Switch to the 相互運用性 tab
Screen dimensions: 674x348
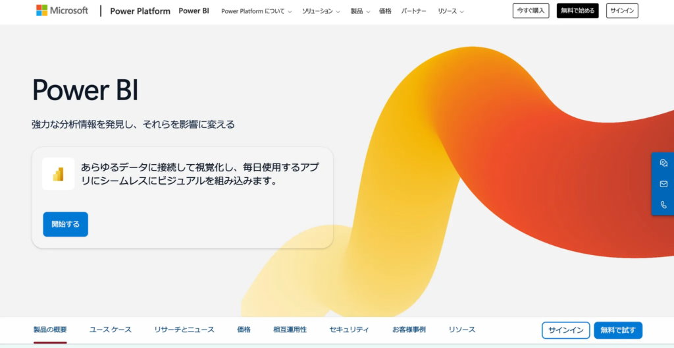click(290, 330)
